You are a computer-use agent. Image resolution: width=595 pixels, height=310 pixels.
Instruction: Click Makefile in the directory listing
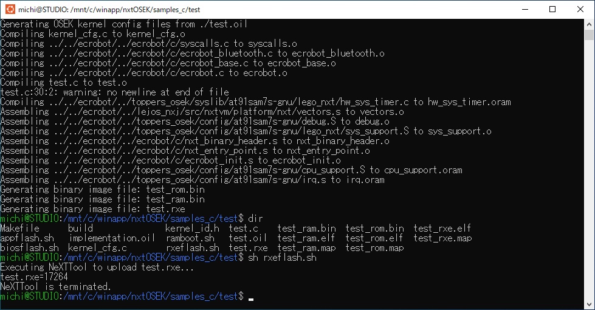coord(19,228)
